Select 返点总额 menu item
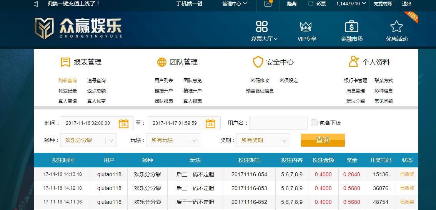The height and width of the screenshot is (210, 436). 97,91
